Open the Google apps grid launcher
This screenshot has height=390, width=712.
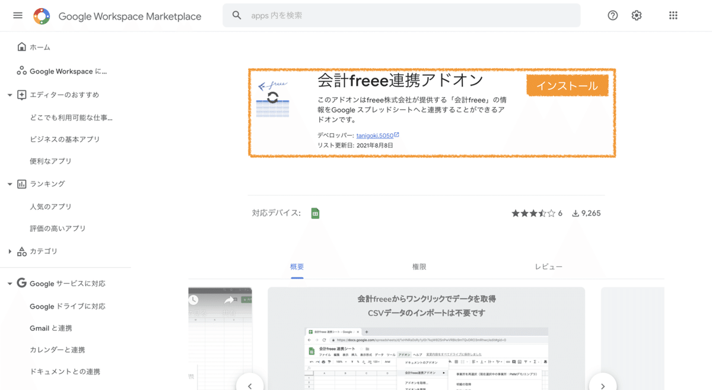[673, 15]
